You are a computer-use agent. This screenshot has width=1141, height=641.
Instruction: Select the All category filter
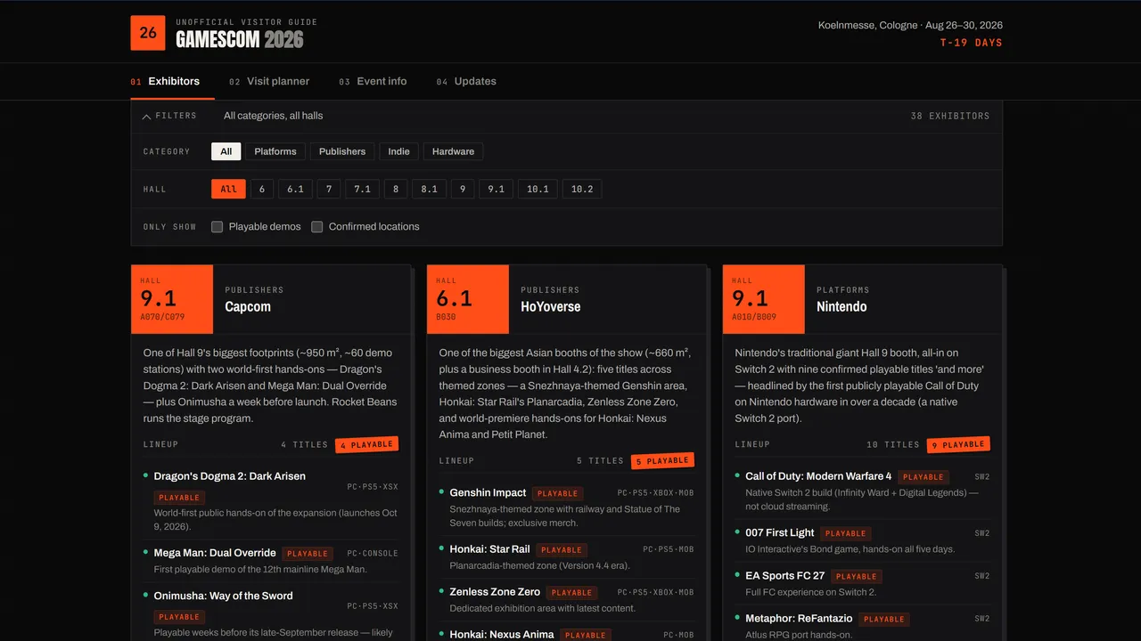point(226,151)
